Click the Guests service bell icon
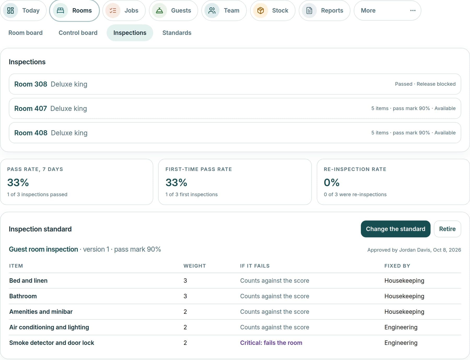The image size is (470, 360). click(159, 10)
